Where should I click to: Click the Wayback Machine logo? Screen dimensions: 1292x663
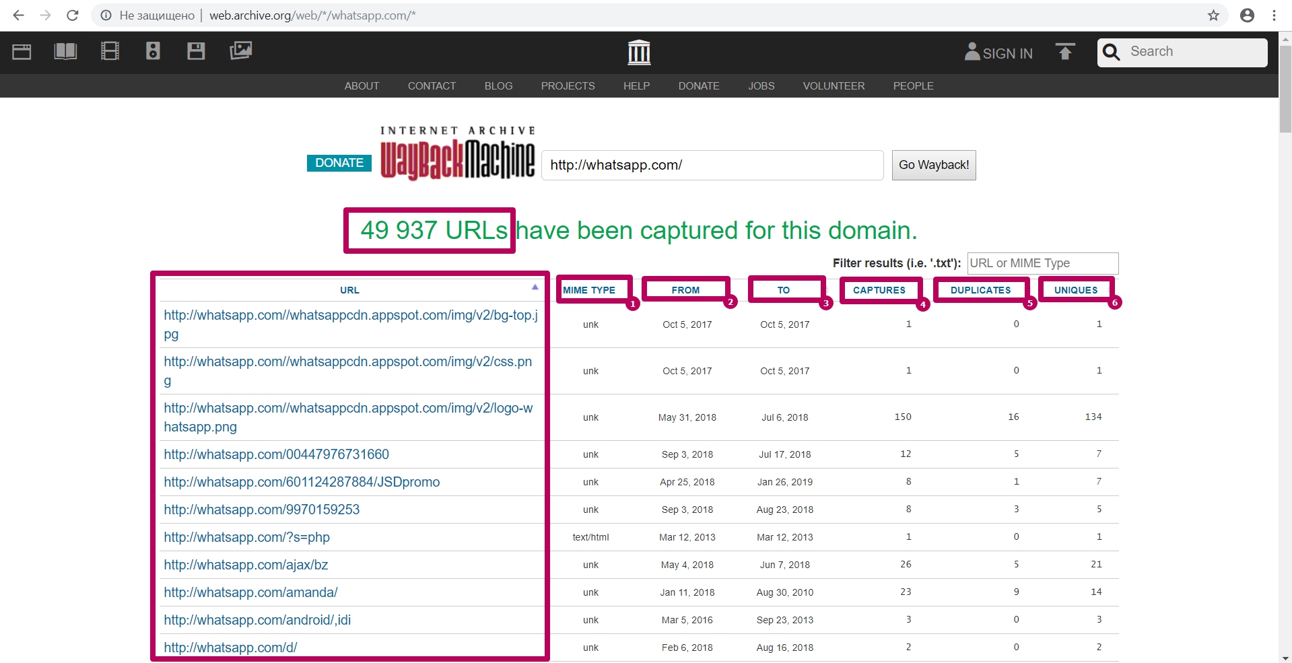tap(457, 153)
